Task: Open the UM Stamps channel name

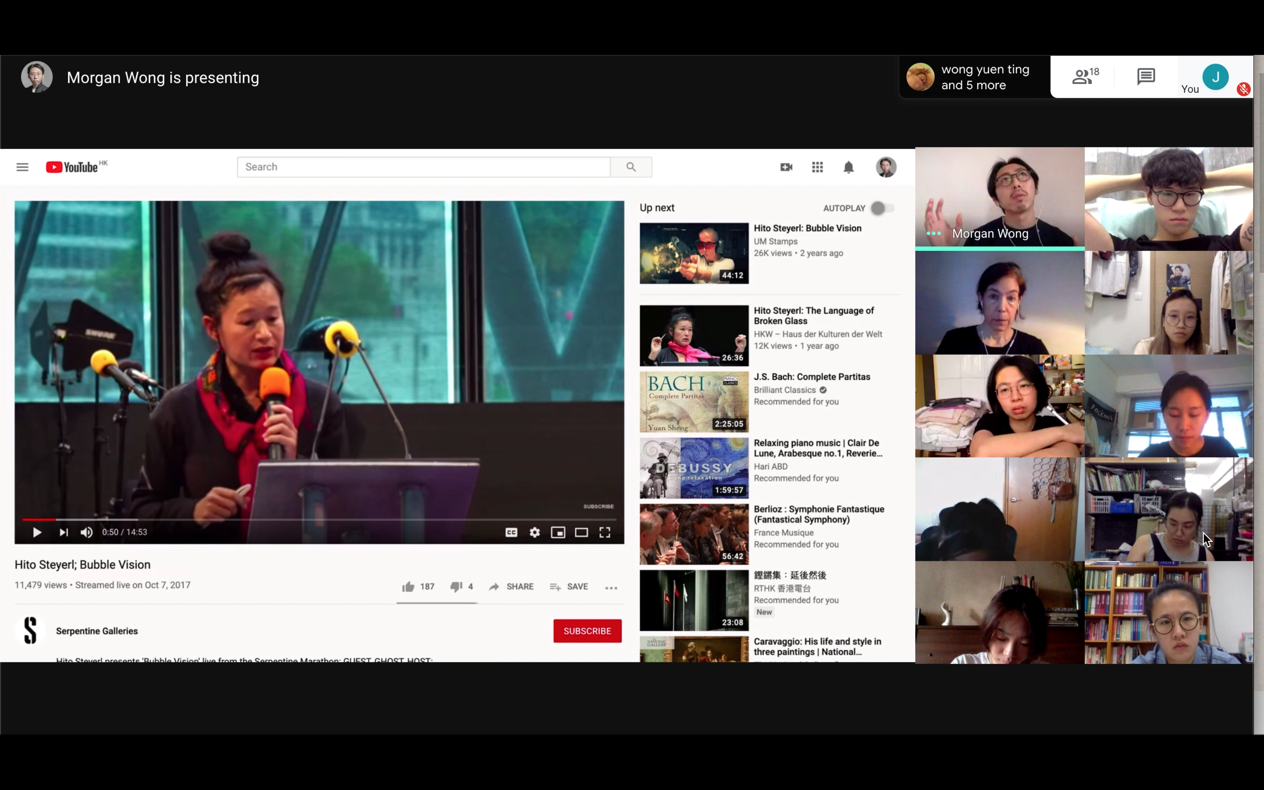Action: pyautogui.click(x=776, y=242)
